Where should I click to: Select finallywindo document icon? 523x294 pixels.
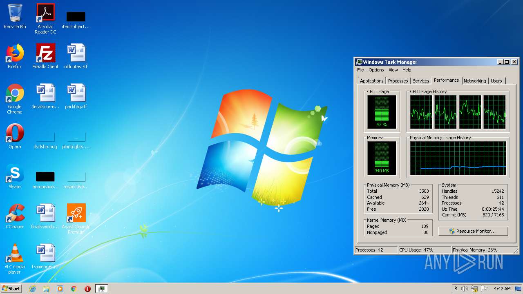point(45,216)
